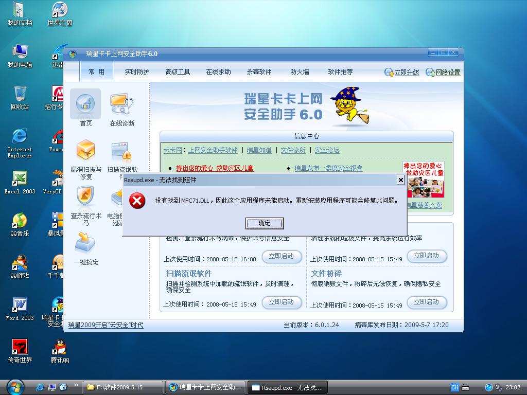Click 立即启动 for 扫描流氓软件
This screenshot has width=527, height=395.
[x=282, y=302]
